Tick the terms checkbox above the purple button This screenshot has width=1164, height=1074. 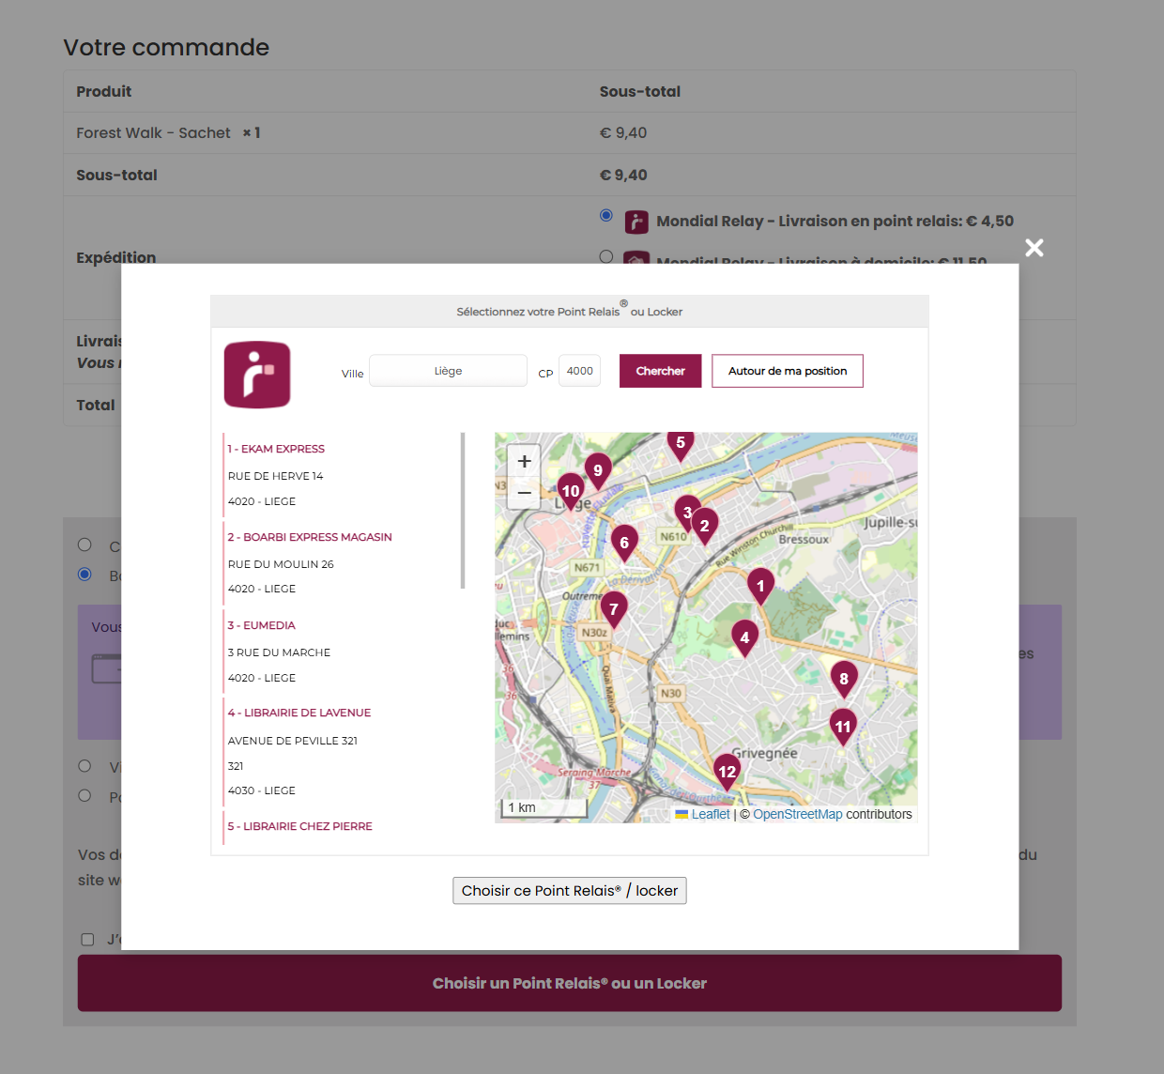pyautogui.click(x=87, y=939)
